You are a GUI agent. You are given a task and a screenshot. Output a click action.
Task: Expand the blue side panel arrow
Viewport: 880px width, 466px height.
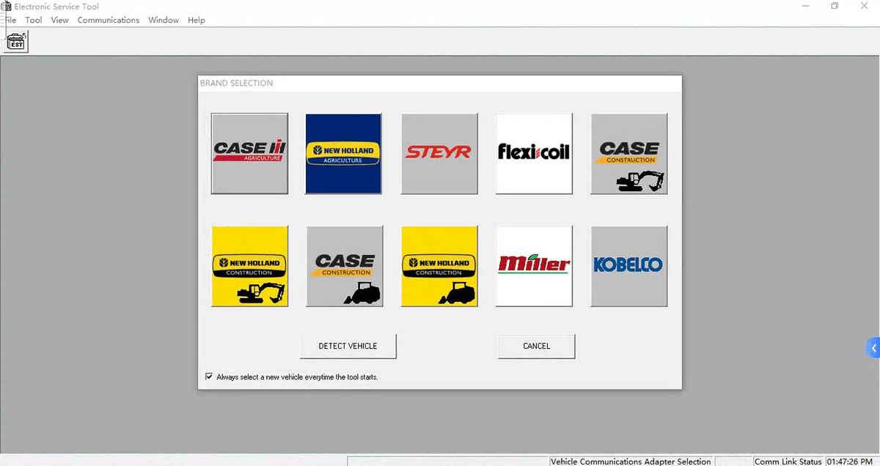click(x=873, y=349)
